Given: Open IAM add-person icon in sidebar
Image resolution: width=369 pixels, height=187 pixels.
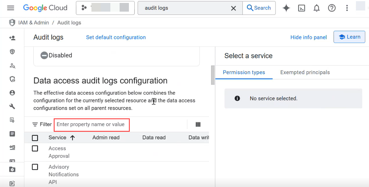Looking at the screenshot, I should click(12, 38).
